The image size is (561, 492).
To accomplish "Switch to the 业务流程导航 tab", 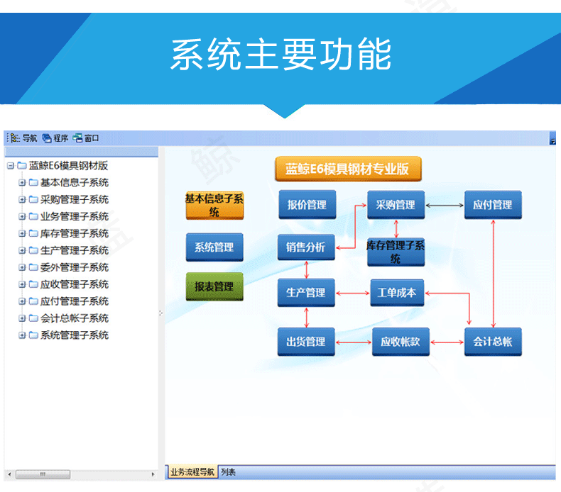I will (x=192, y=472).
